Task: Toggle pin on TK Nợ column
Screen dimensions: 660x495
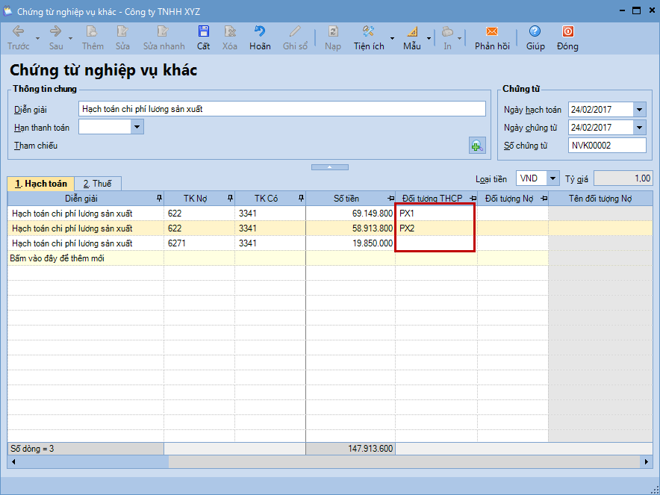Action: (x=230, y=198)
